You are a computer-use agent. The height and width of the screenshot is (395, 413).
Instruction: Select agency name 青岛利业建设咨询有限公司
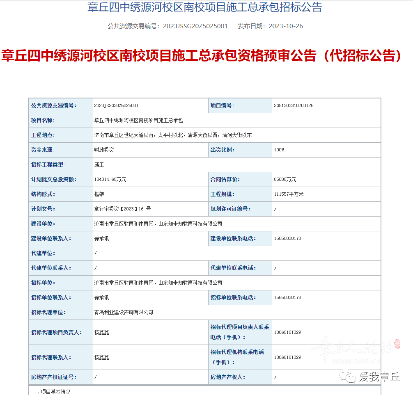(x=124, y=312)
